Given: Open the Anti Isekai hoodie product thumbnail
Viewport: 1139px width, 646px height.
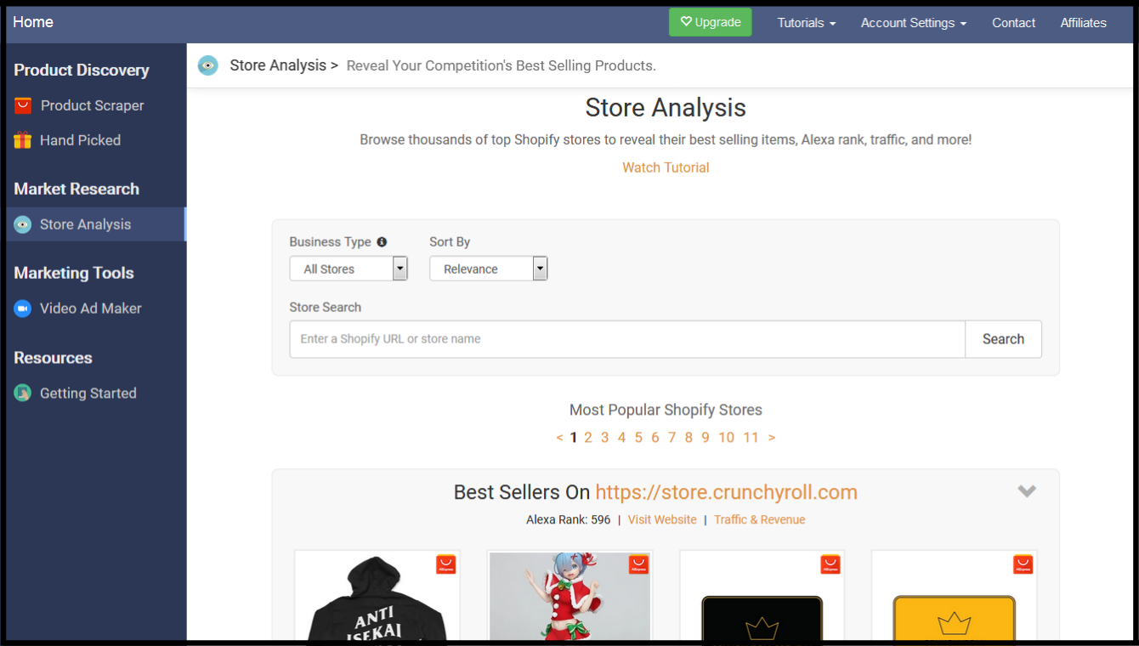Looking at the screenshot, I should click(x=377, y=595).
